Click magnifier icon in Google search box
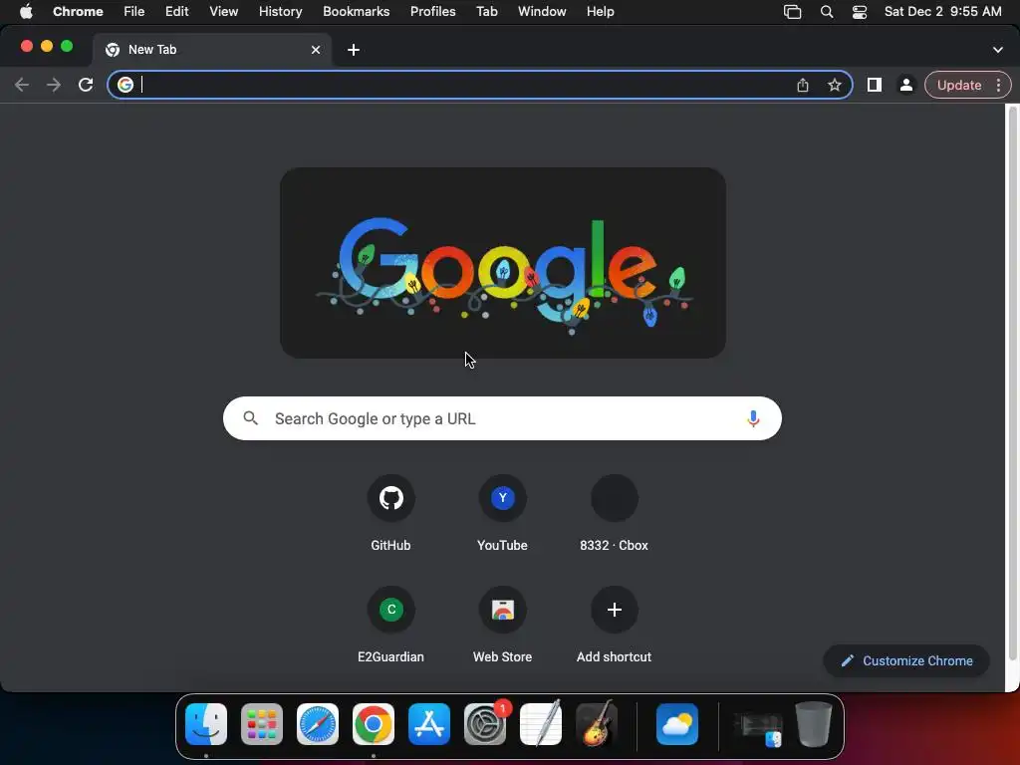Image resolution: width=1020 pixels, height=765 pixels. point(250,418)
